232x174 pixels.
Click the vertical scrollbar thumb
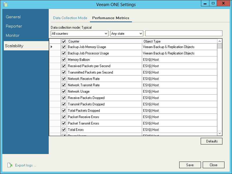click(220, 46)
